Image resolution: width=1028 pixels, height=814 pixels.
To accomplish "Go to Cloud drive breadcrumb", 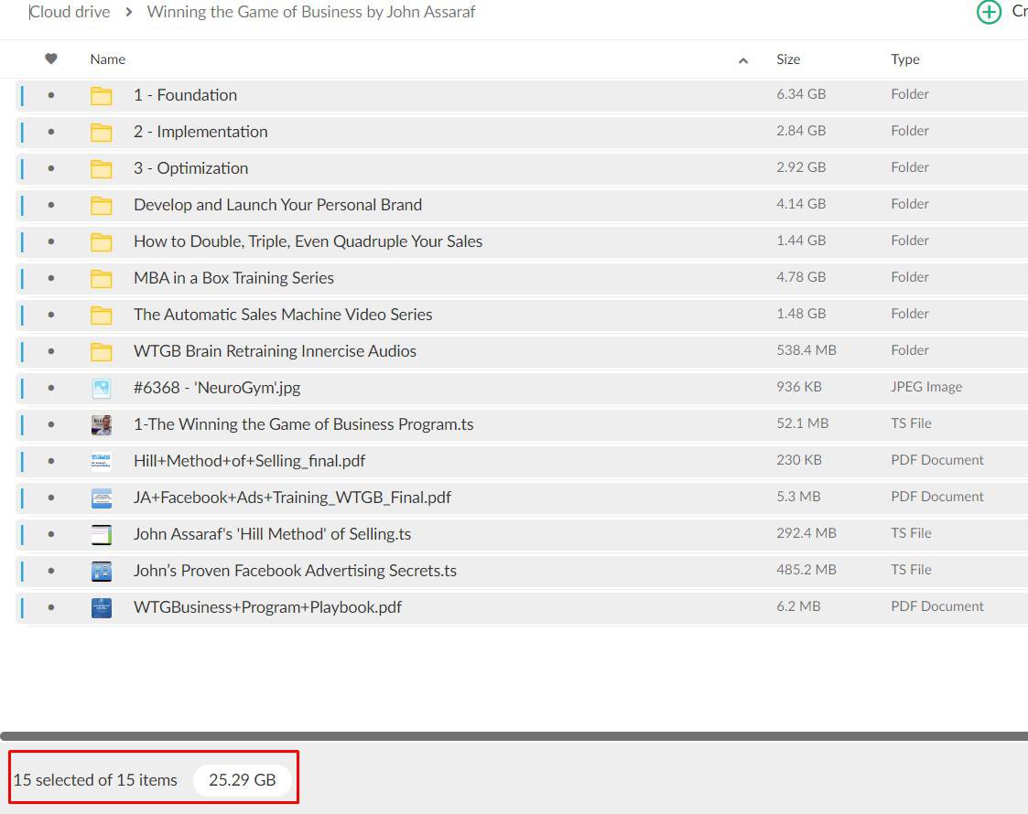I will [70, 12].
